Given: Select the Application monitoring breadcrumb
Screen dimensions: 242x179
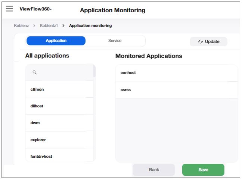Looking at the screenshot, I should pyautogui.click(x=90, y=26).
